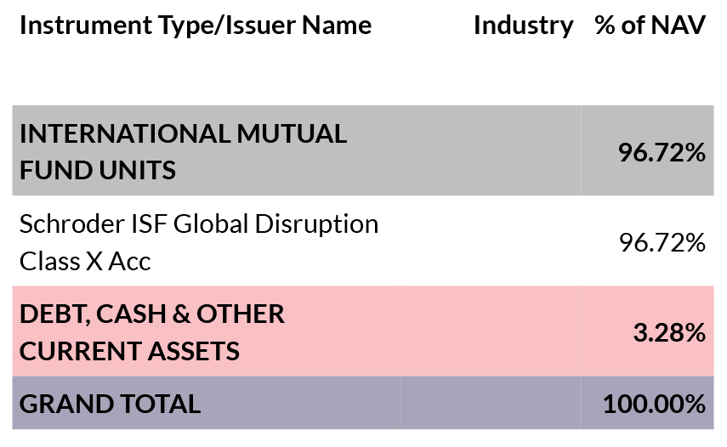
Task: Click the word FUND UNITS in grey row
Action: click(x=98, y=169)
